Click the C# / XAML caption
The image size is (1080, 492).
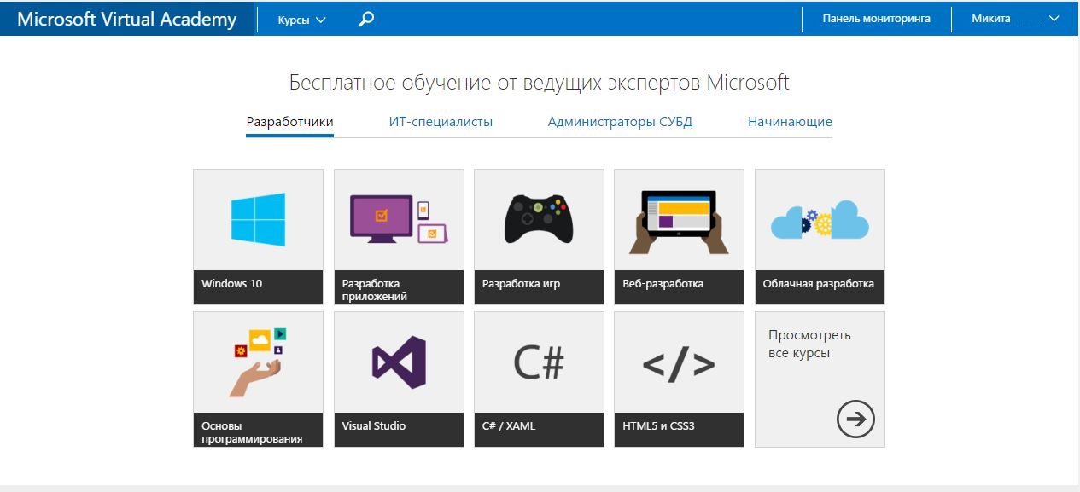pos(509,425)
